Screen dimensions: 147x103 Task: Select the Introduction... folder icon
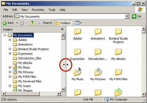[x=98, y=52]
